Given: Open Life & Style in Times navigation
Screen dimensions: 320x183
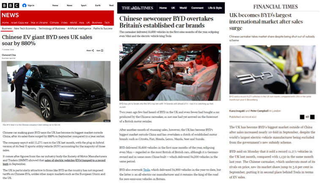Looking at the screenshot, I should click(x=215, y=8).
